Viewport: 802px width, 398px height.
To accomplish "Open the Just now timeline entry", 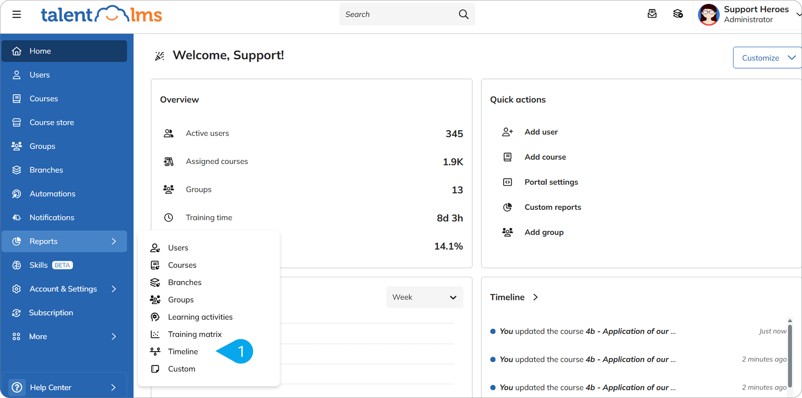I will pos(638,331).
